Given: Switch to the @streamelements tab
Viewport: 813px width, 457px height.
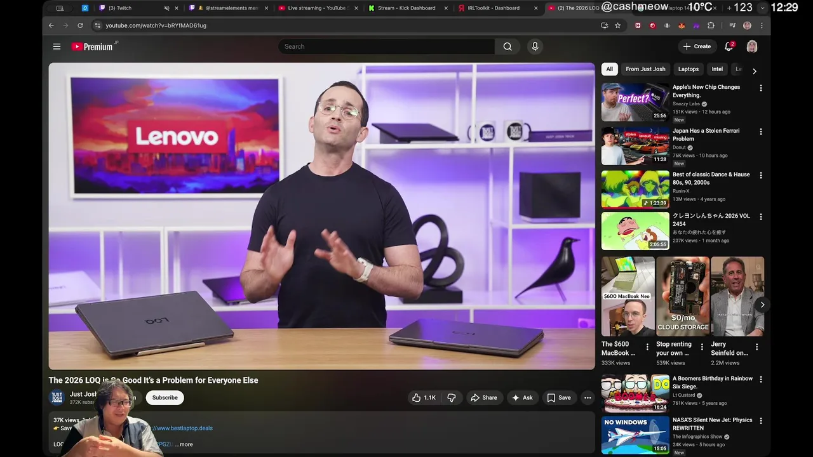Looking at the screenshot, I should 229,8.
